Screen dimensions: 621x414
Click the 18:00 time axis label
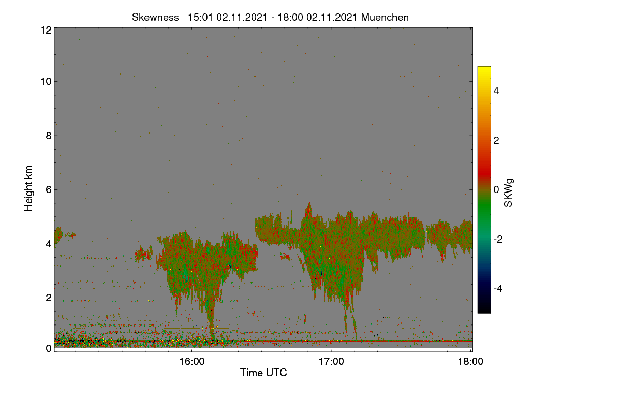point(471,361)
